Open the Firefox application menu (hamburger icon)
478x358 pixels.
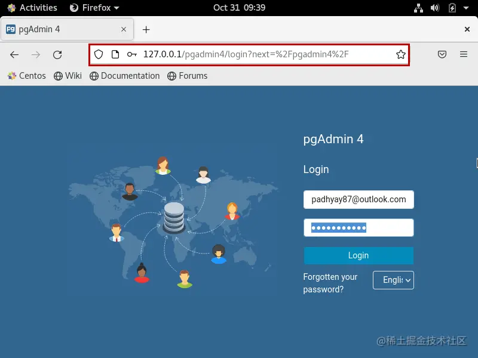pos(464,54)
